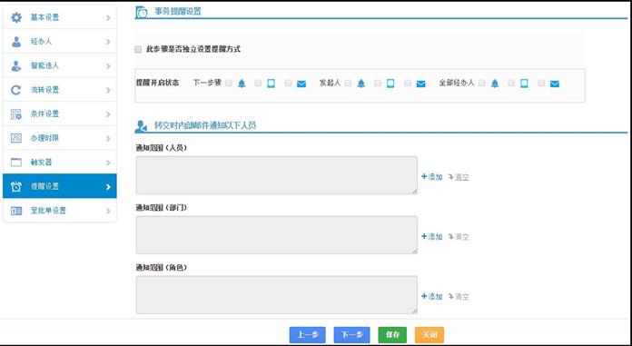Open the 基本设置 menu item
The width and height of the screenshot is (632, 346).
pyautogui.click(x=60, y=17)
